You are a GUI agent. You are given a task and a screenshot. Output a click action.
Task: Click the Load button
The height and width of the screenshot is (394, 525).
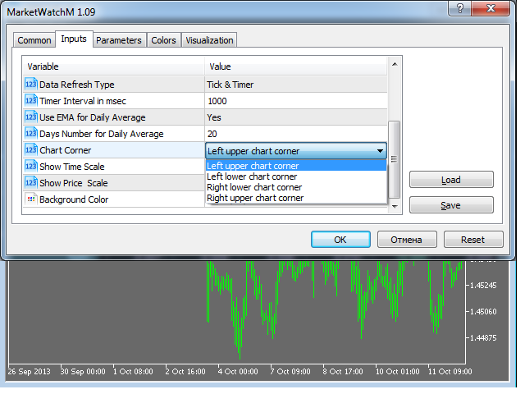[x=451, y=180]
